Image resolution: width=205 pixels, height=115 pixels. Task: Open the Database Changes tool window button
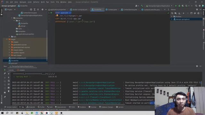tap(106, 107)
